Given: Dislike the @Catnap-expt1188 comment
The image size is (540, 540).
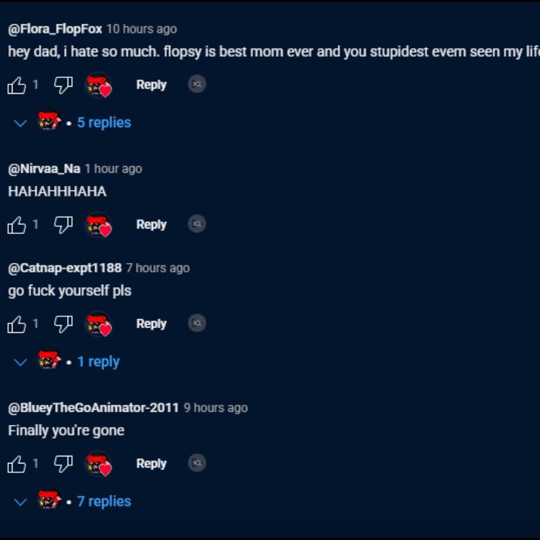Looking at the screenshot, I should 63,324.
